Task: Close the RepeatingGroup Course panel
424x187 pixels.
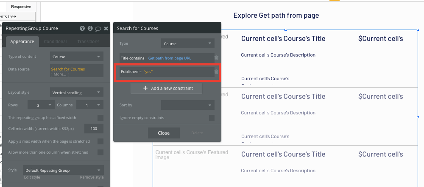Action: (x=106, y=28)
